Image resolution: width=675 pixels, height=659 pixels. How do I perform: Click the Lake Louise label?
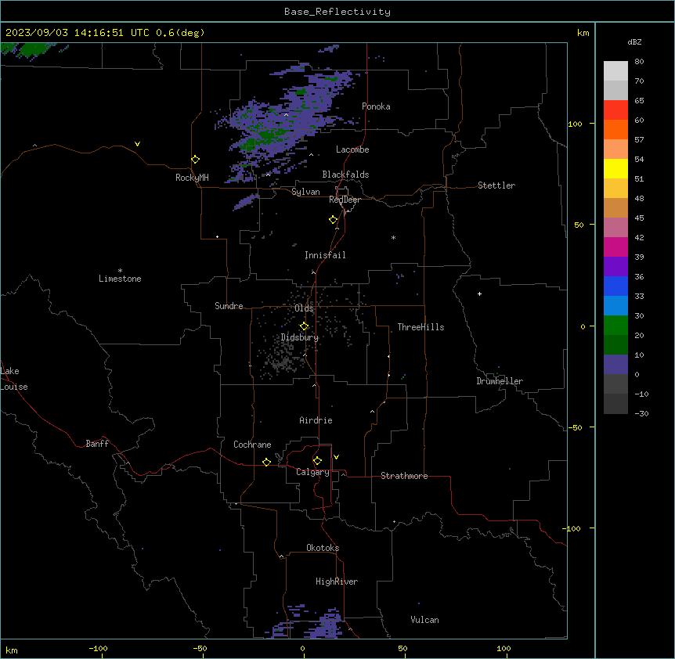14,379
